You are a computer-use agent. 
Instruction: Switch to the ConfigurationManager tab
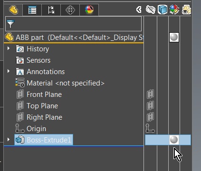point(51,10)
